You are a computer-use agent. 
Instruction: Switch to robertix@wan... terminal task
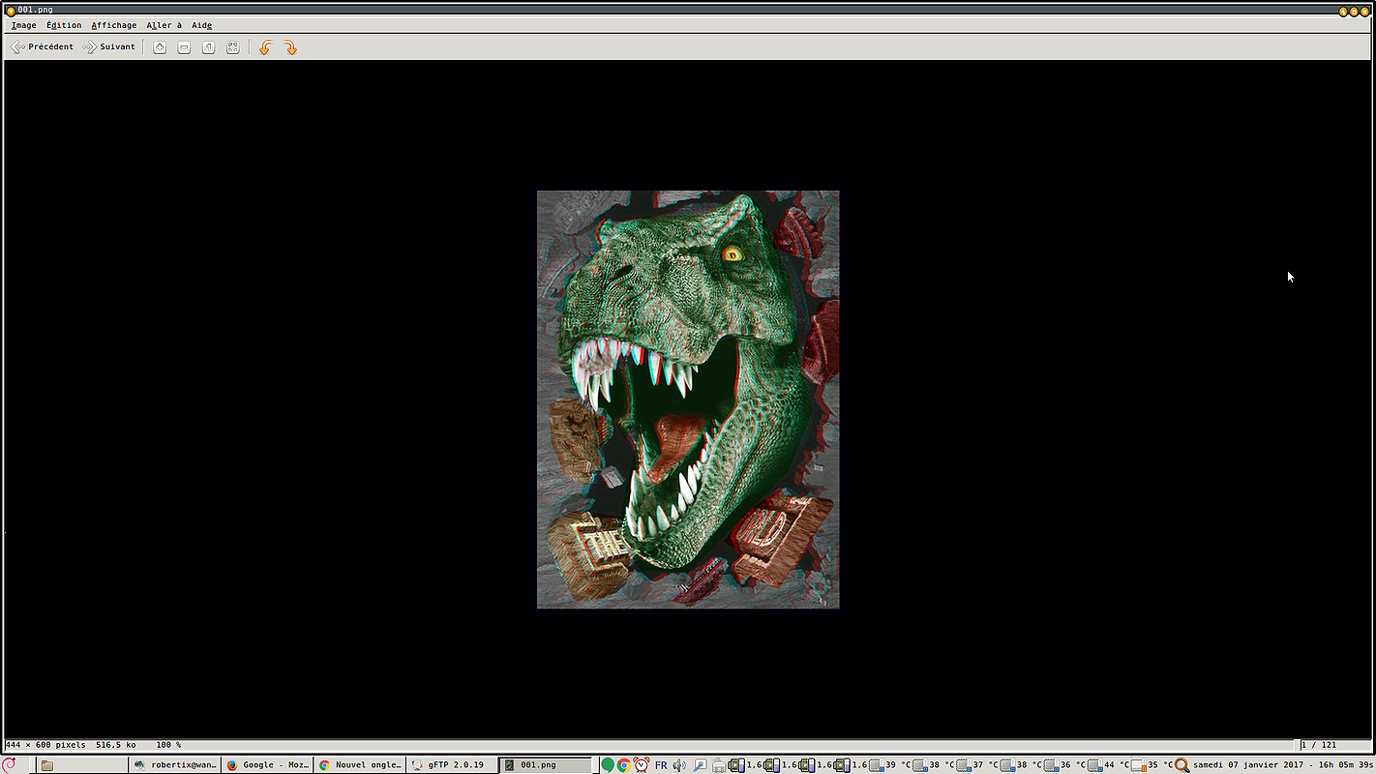pyautogui.click(x=175, y=765)
